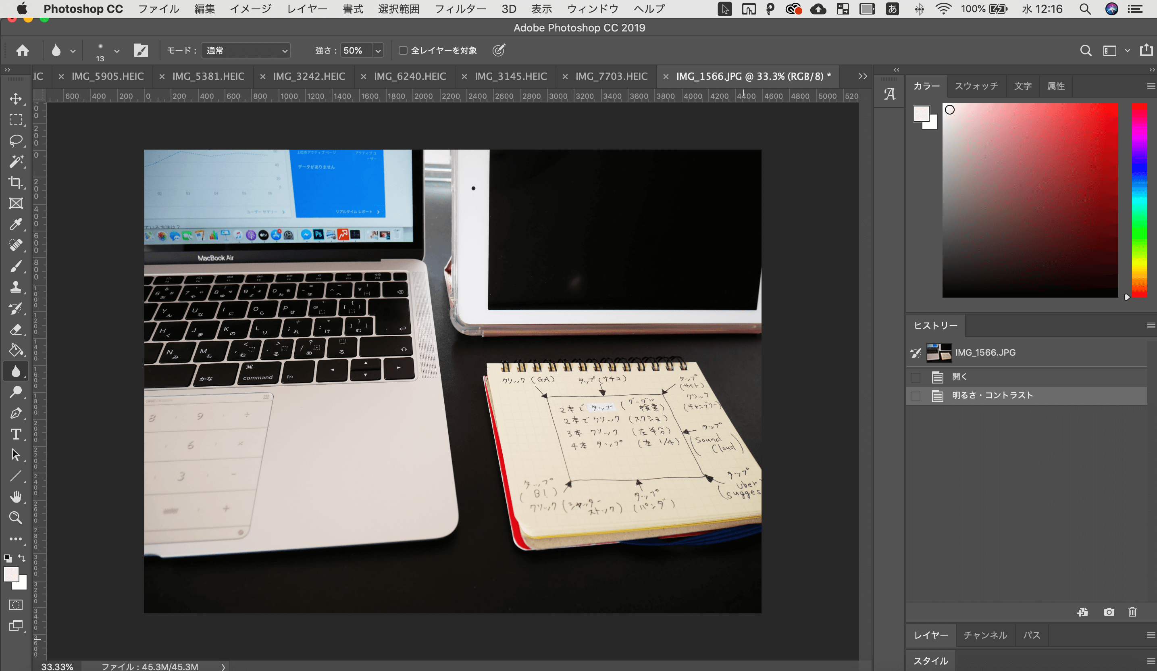Viewport: 1157px width, 671px height.
Task: Switch to the チャンネル tab
Action: (x=985, y=635)
